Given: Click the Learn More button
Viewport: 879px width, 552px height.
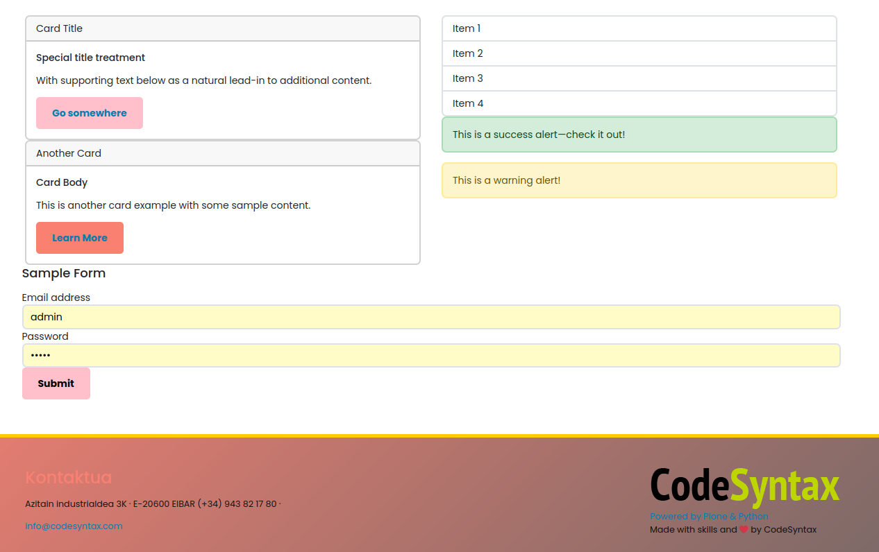Looking at the screenshot, I should (80, 238).
